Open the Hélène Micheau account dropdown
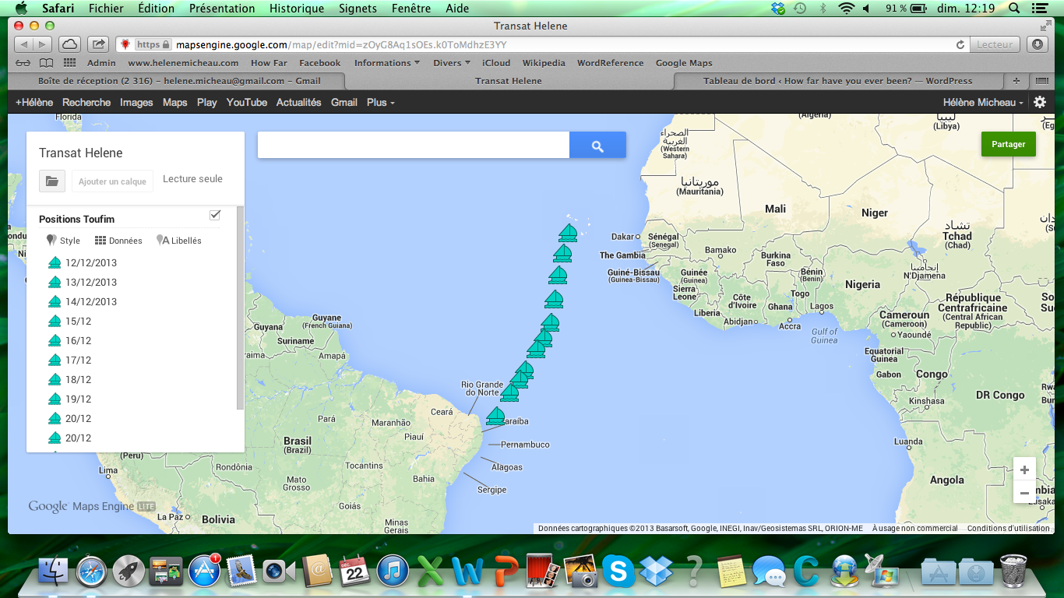Screen dimensions: 1064x598 983,102
